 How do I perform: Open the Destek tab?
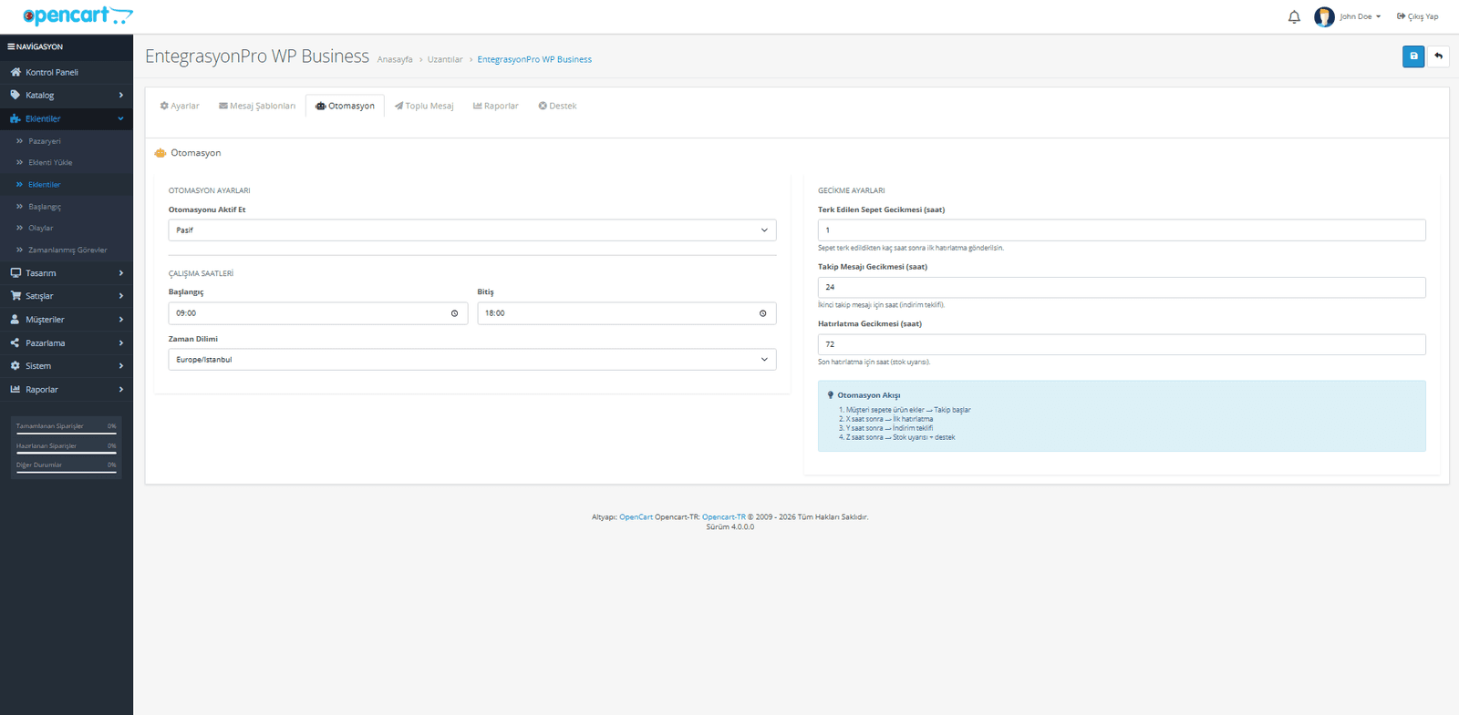pos(557,107)
